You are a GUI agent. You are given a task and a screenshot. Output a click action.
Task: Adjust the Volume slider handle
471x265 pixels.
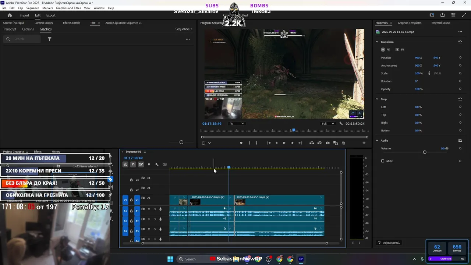point(425,152)
